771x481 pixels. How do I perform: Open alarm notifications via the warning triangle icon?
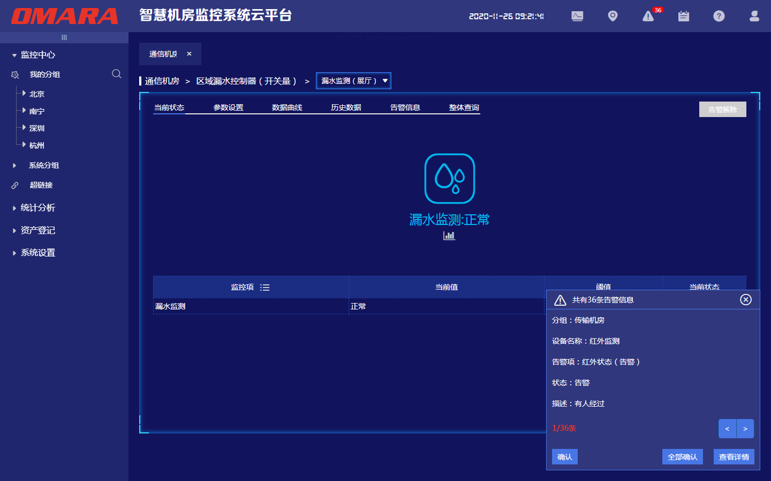pos(648,16)
